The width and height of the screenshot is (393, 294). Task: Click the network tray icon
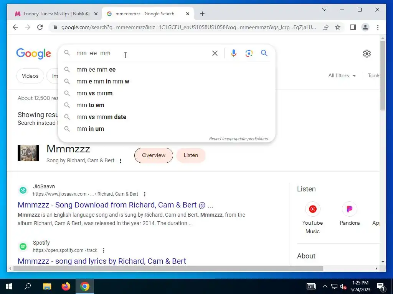click(x=334, y=286)
